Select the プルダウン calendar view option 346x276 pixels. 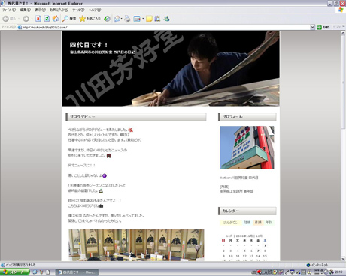[231, 223]
